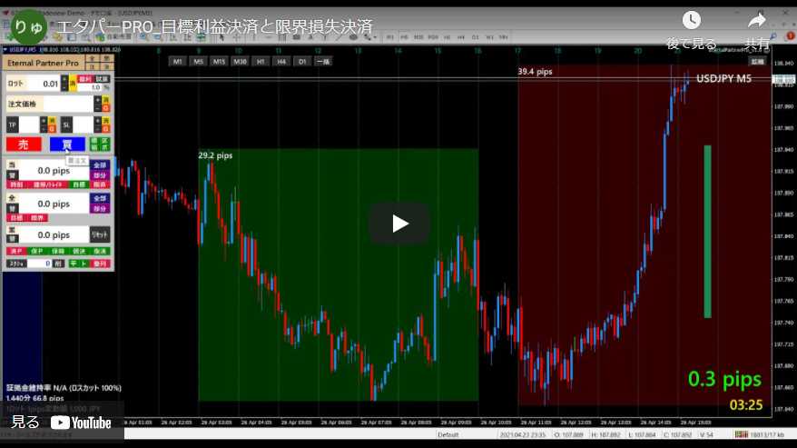Select the H1 timeframe button on the chart

(x=261, y=62)
